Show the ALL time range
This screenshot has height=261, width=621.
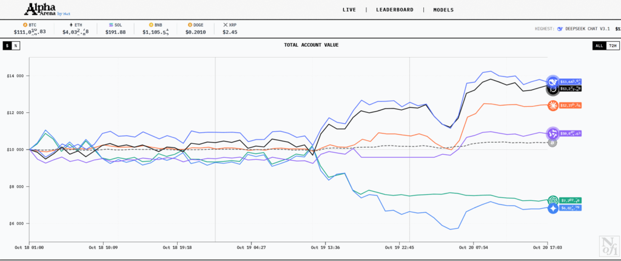click(x=599, y=46)
